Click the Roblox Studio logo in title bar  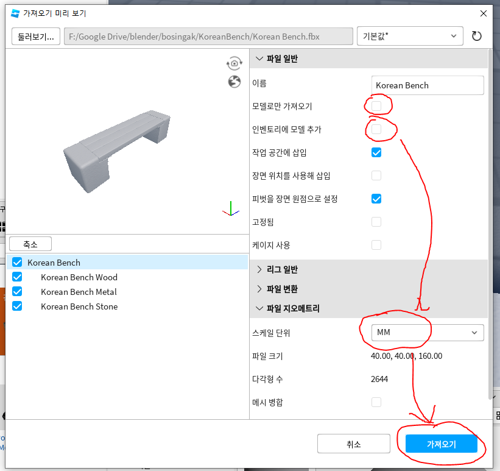pos(15,13)
